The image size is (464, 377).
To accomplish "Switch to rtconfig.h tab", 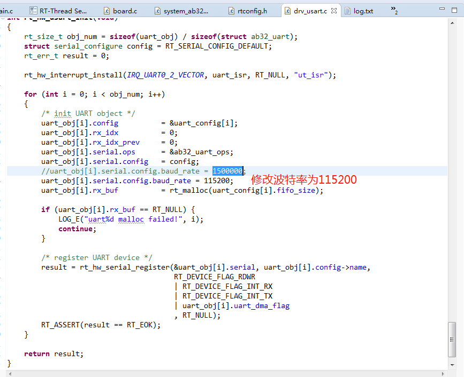I will (x=248, y=11).
